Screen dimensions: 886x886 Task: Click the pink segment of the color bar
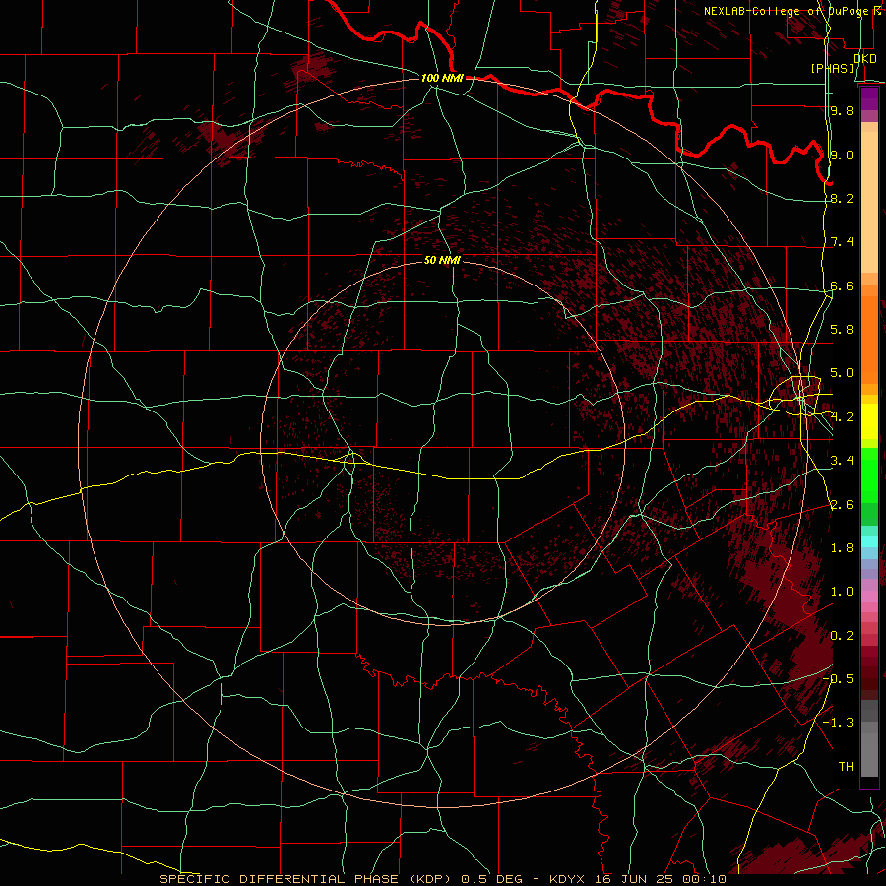coord(869,597)
